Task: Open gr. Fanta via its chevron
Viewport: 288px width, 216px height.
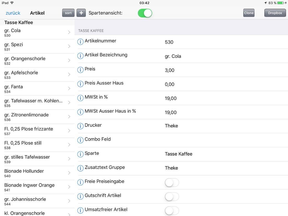Action: 69,88
